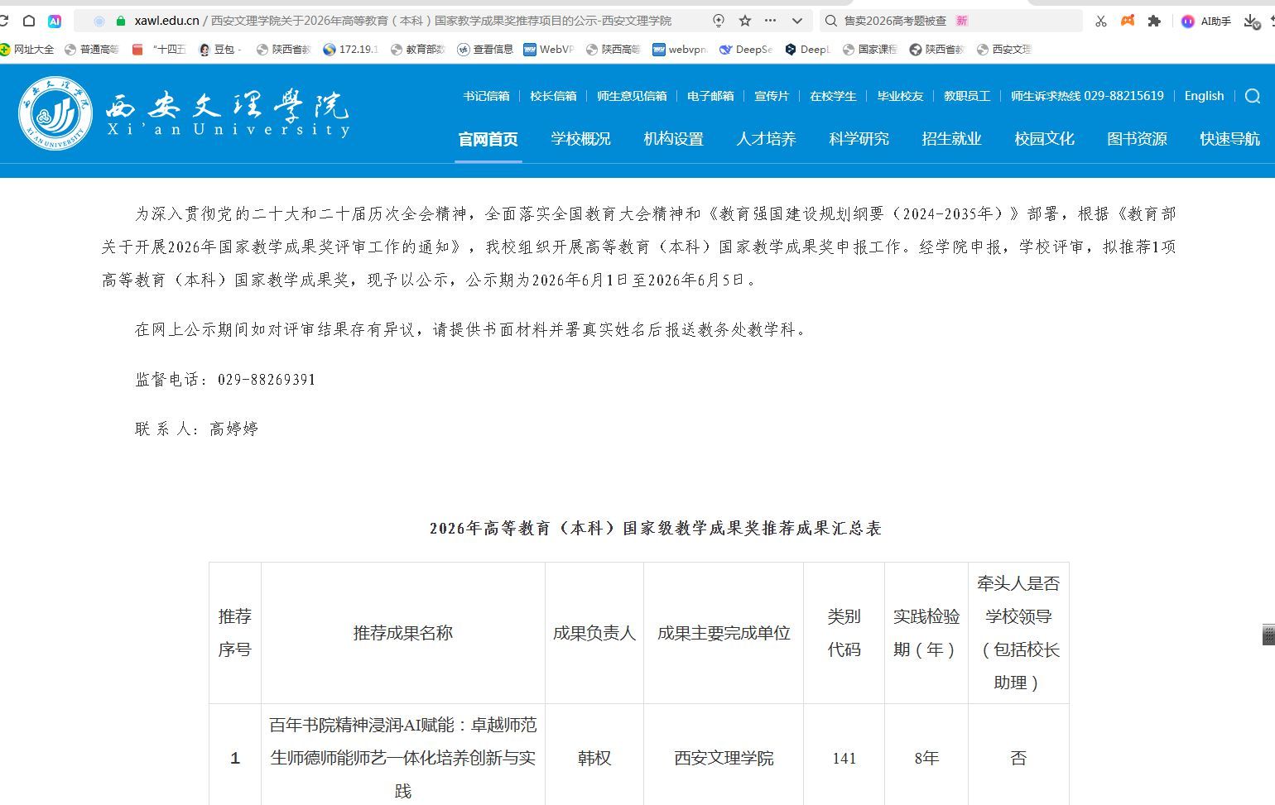Open the 网址大全 bookmark
The height and width of the screenshot is (805, 1275).
pyautogui.click(x=27, y=50)
